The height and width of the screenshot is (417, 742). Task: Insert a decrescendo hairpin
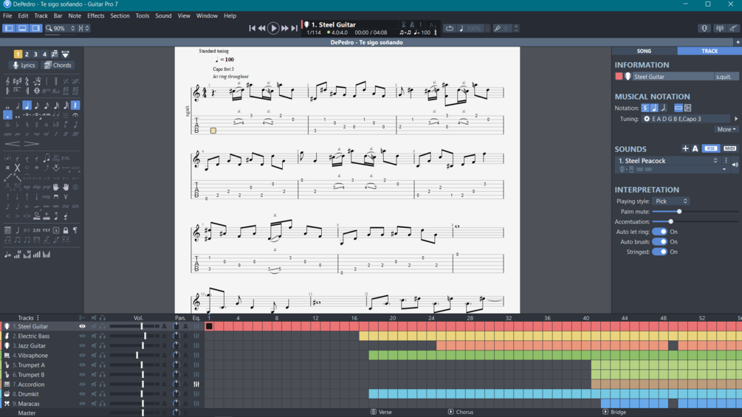tap(31, 144)
